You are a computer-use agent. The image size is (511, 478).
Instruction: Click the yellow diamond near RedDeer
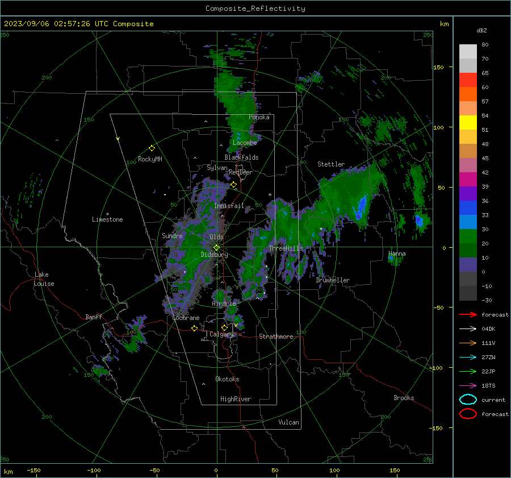(x=233, y=185)
